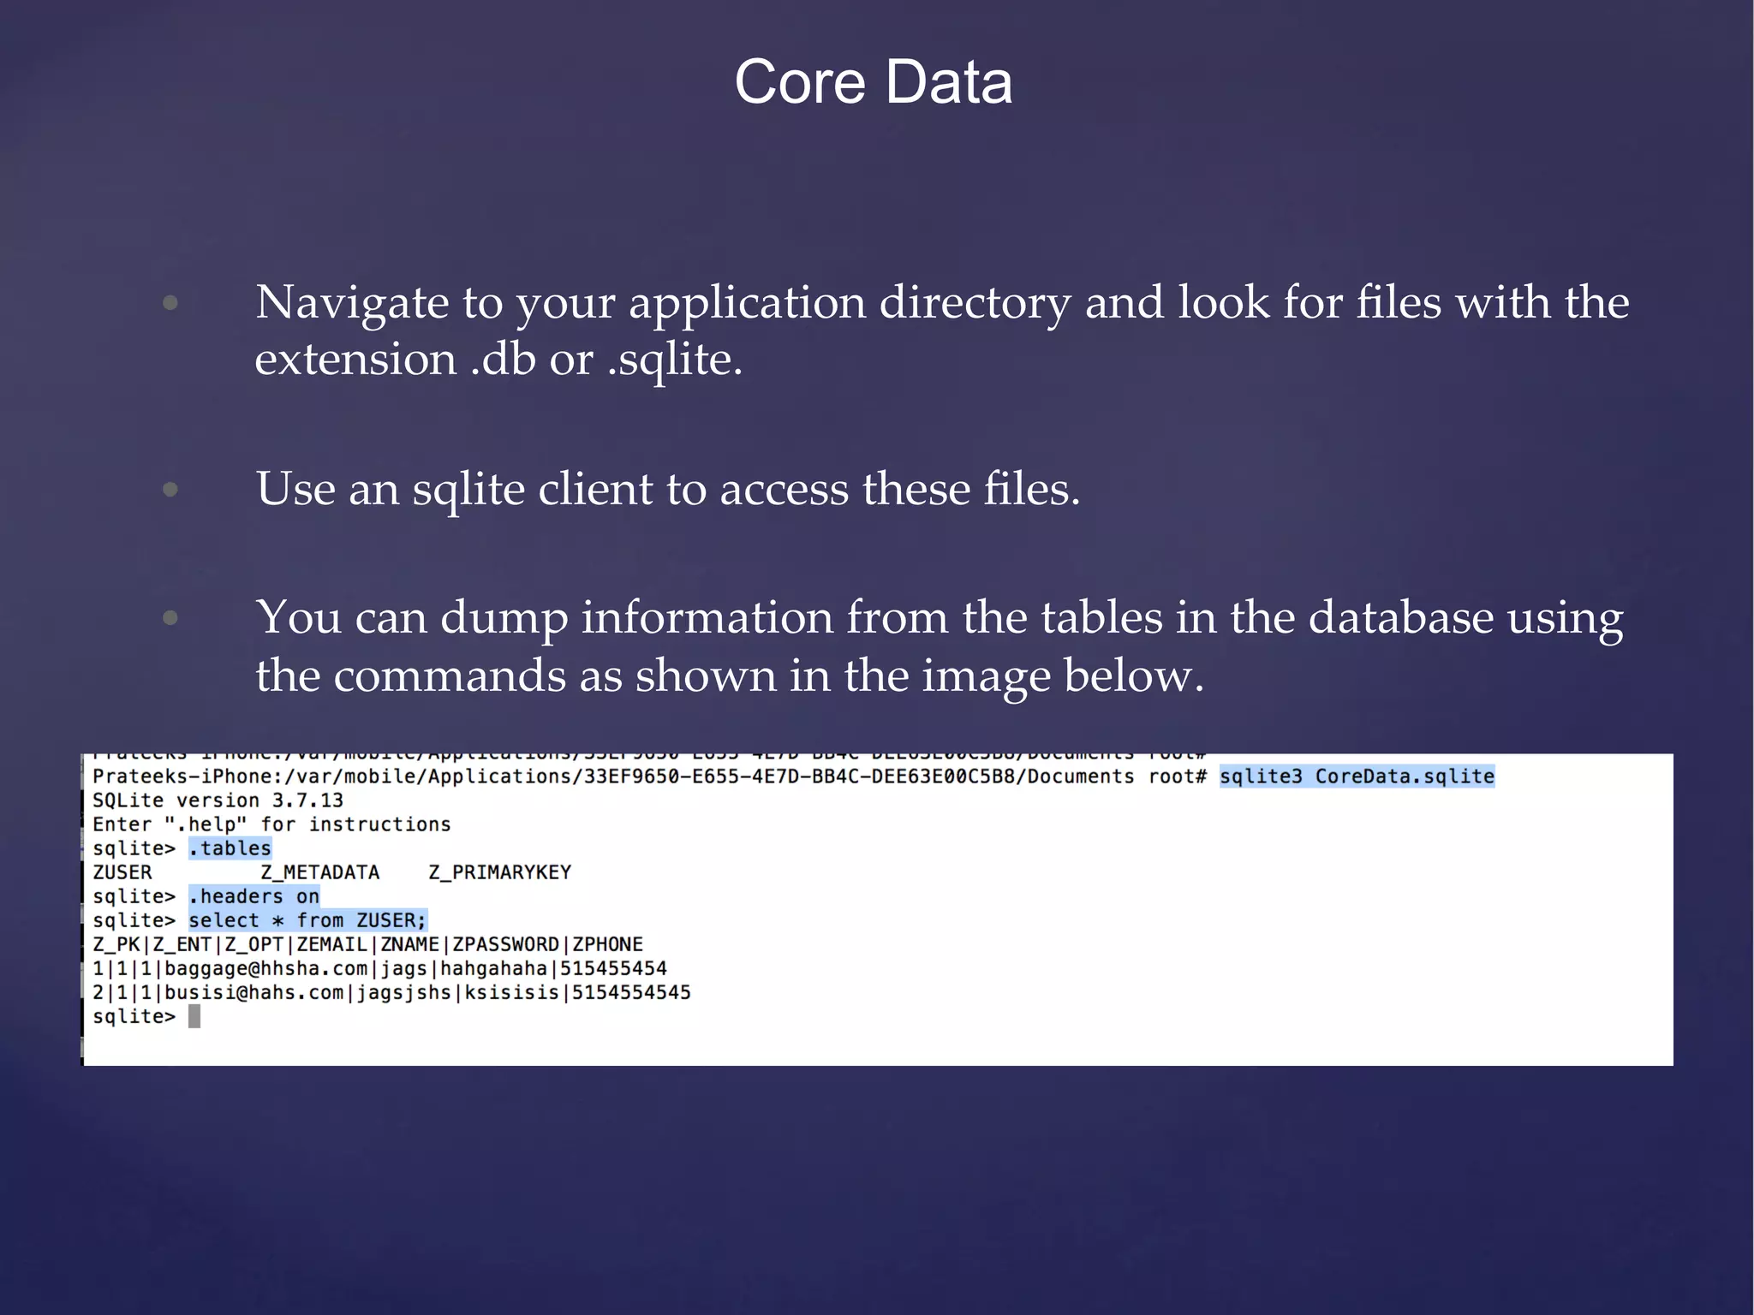1754x1315 pixels.
Task: Click the highlighted 'sqlite3 CoreData.sqlite' command
Action: click(1357, 777)
